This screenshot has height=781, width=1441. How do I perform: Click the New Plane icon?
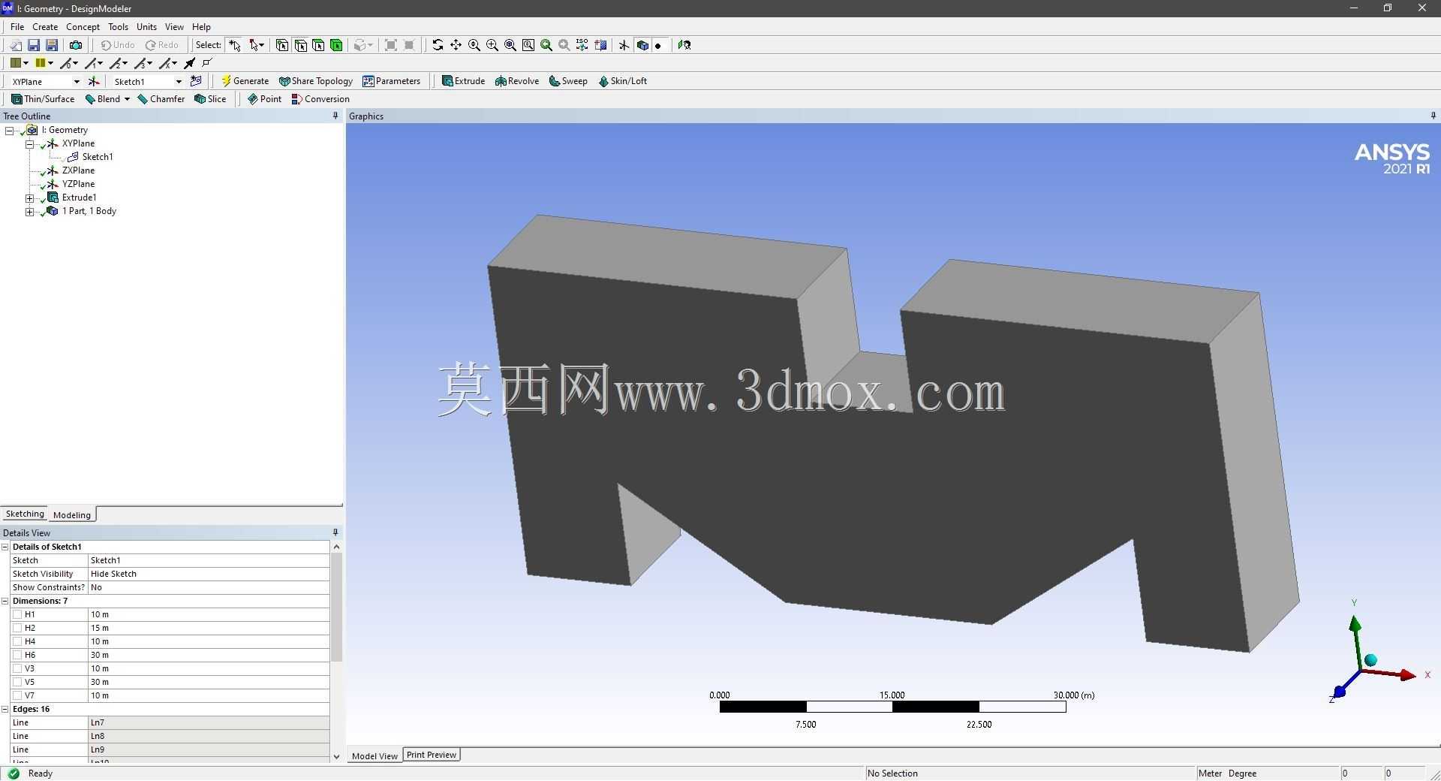point(94,81)
